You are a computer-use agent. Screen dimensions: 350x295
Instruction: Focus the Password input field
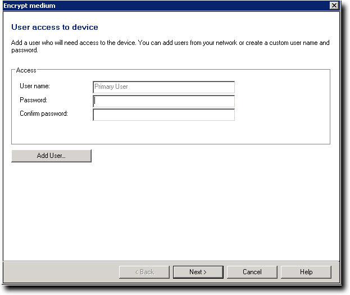[163, 101]
